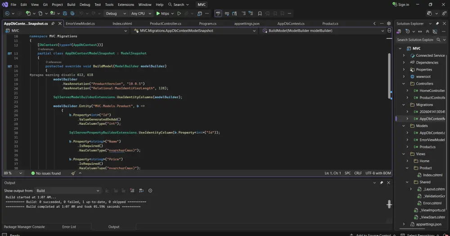Switch to the Error List tab
The image size is (450, 236).
69,227
